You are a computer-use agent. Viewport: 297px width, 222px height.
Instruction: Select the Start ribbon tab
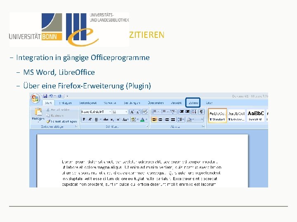coord(48,103)
